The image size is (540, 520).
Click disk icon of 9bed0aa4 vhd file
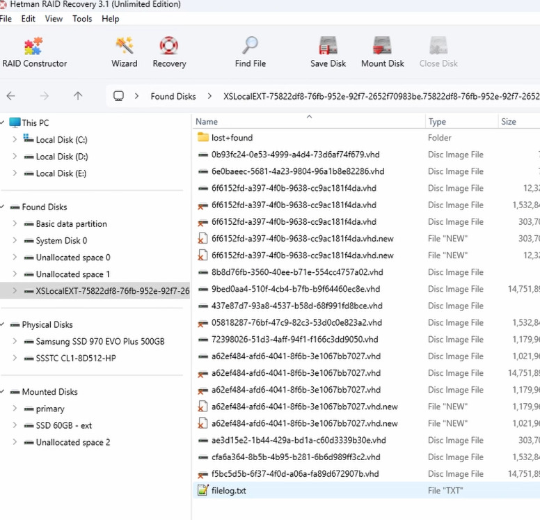pos(203,289)
